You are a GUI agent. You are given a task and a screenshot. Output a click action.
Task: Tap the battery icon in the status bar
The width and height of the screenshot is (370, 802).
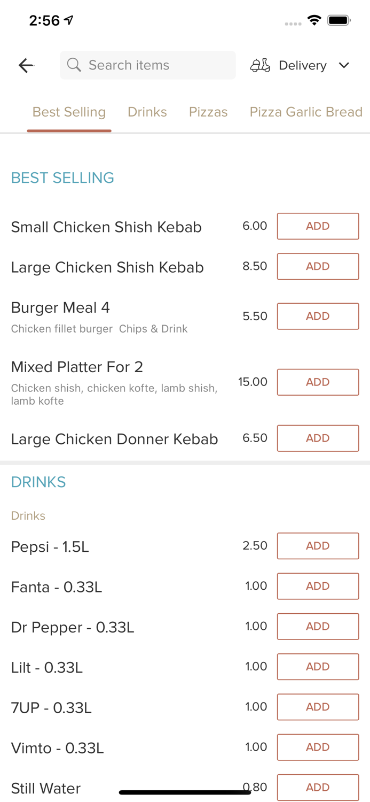[339, 20]
